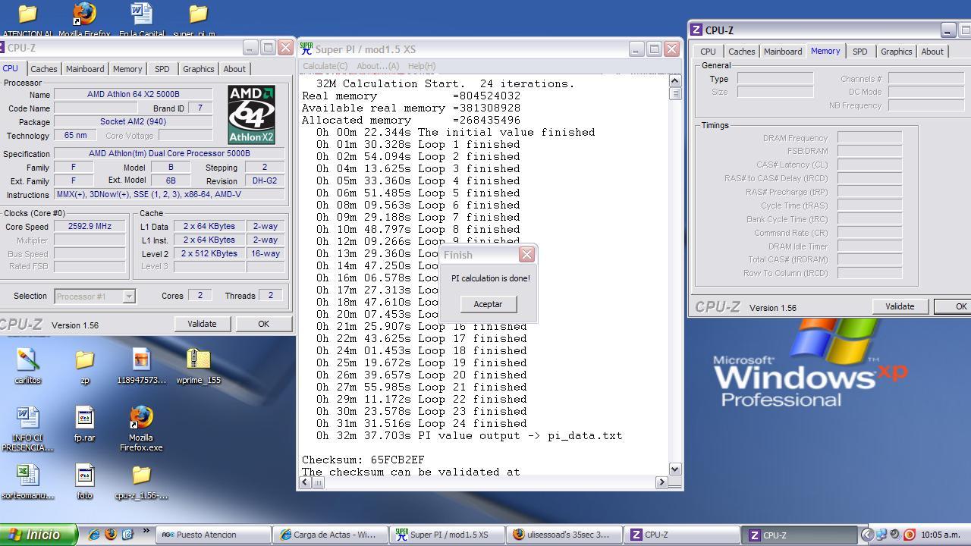Screen dimensions: 971x546
Task: Click the Loop 24 finished line
Action: [421, 423]
